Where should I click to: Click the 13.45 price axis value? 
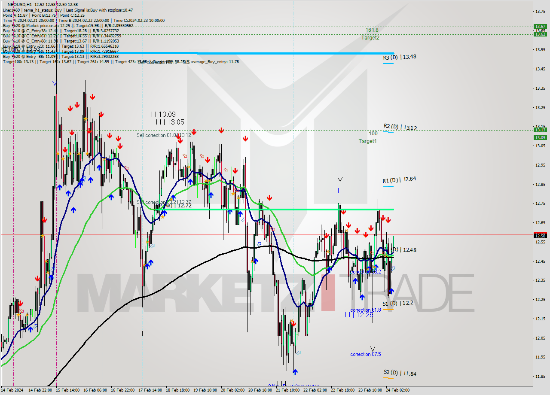(540, 69)
